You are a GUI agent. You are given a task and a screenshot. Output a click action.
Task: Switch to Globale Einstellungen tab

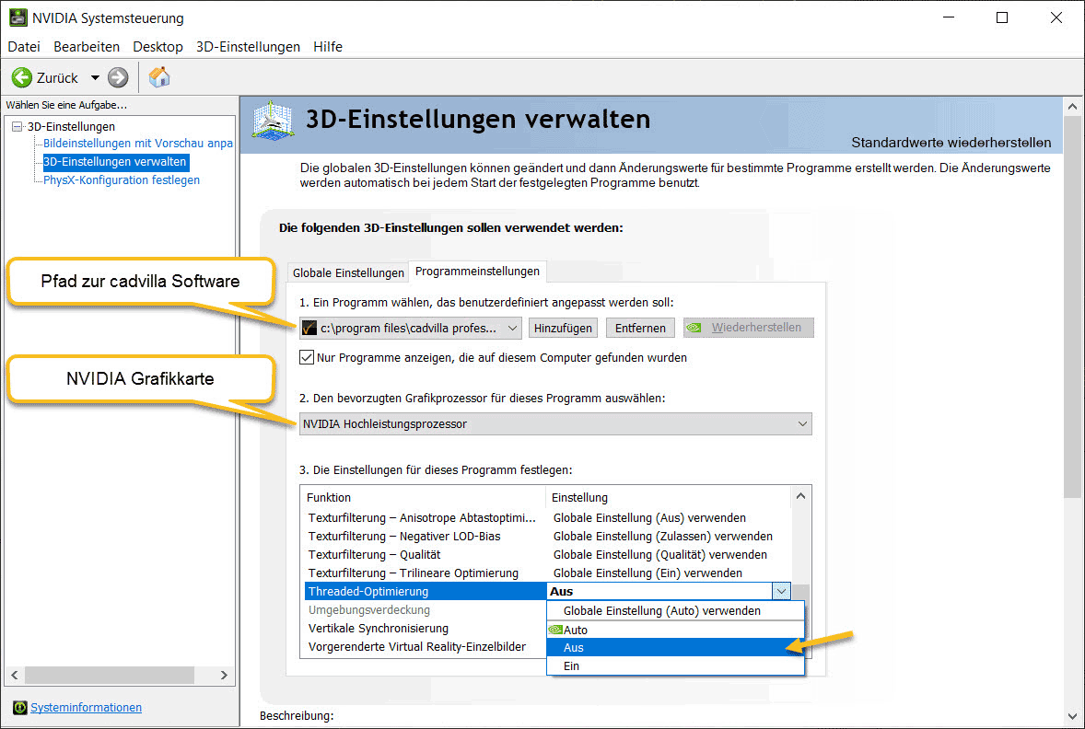point(348,272)
